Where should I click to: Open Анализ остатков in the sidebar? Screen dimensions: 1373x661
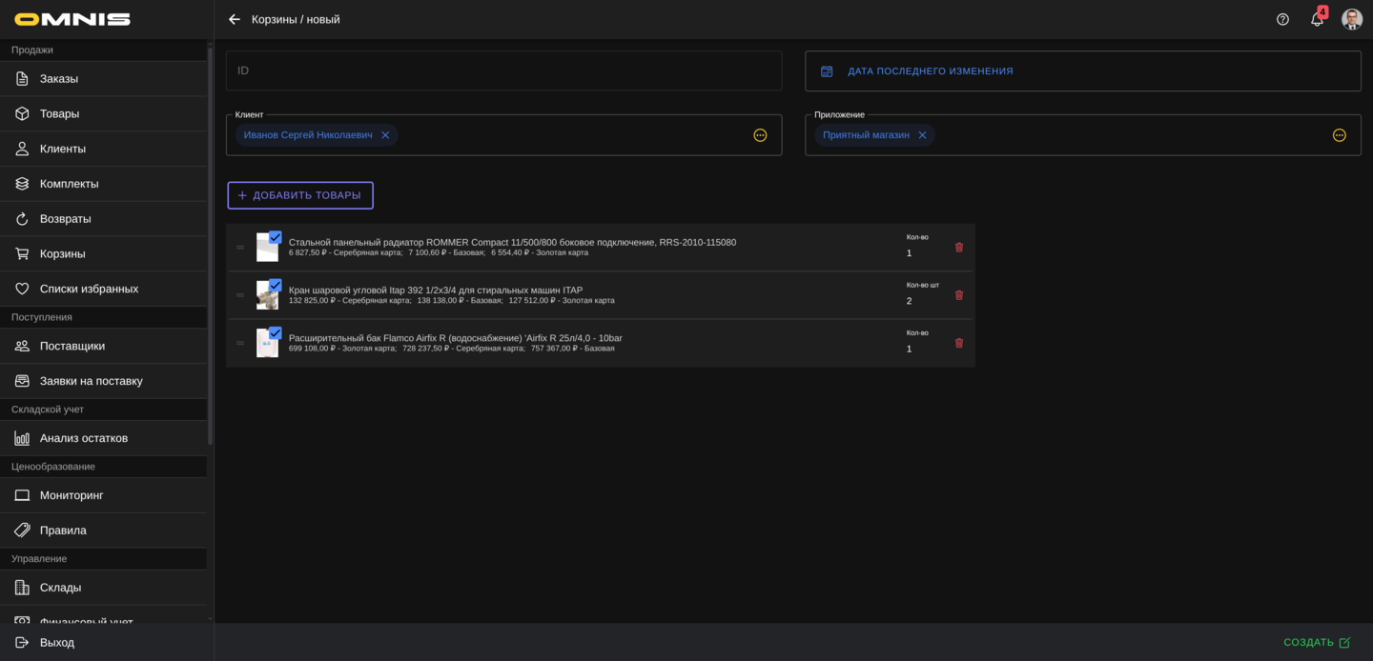click(84, 438)
